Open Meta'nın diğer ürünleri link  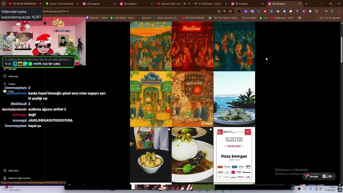click(x=17, y=178)
